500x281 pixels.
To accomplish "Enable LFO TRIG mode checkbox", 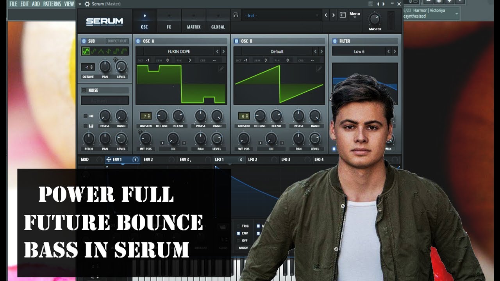I will [x=238, y=226].
